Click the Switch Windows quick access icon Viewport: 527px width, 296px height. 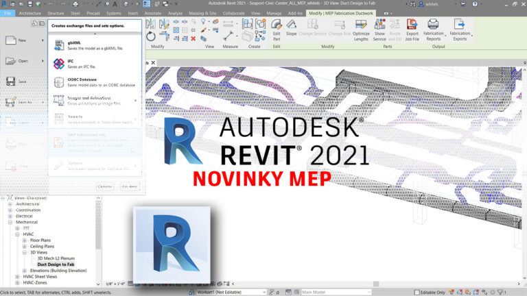coord(165,4)
